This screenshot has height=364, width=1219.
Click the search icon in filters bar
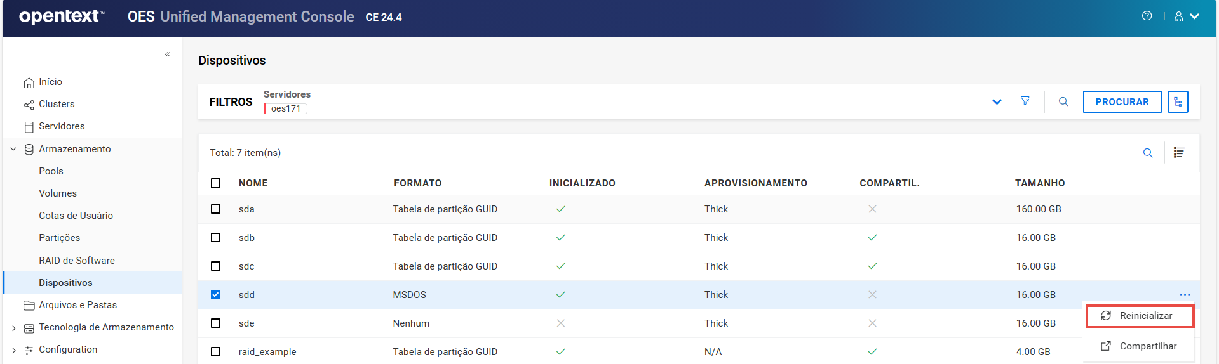tap(1063, 101)
